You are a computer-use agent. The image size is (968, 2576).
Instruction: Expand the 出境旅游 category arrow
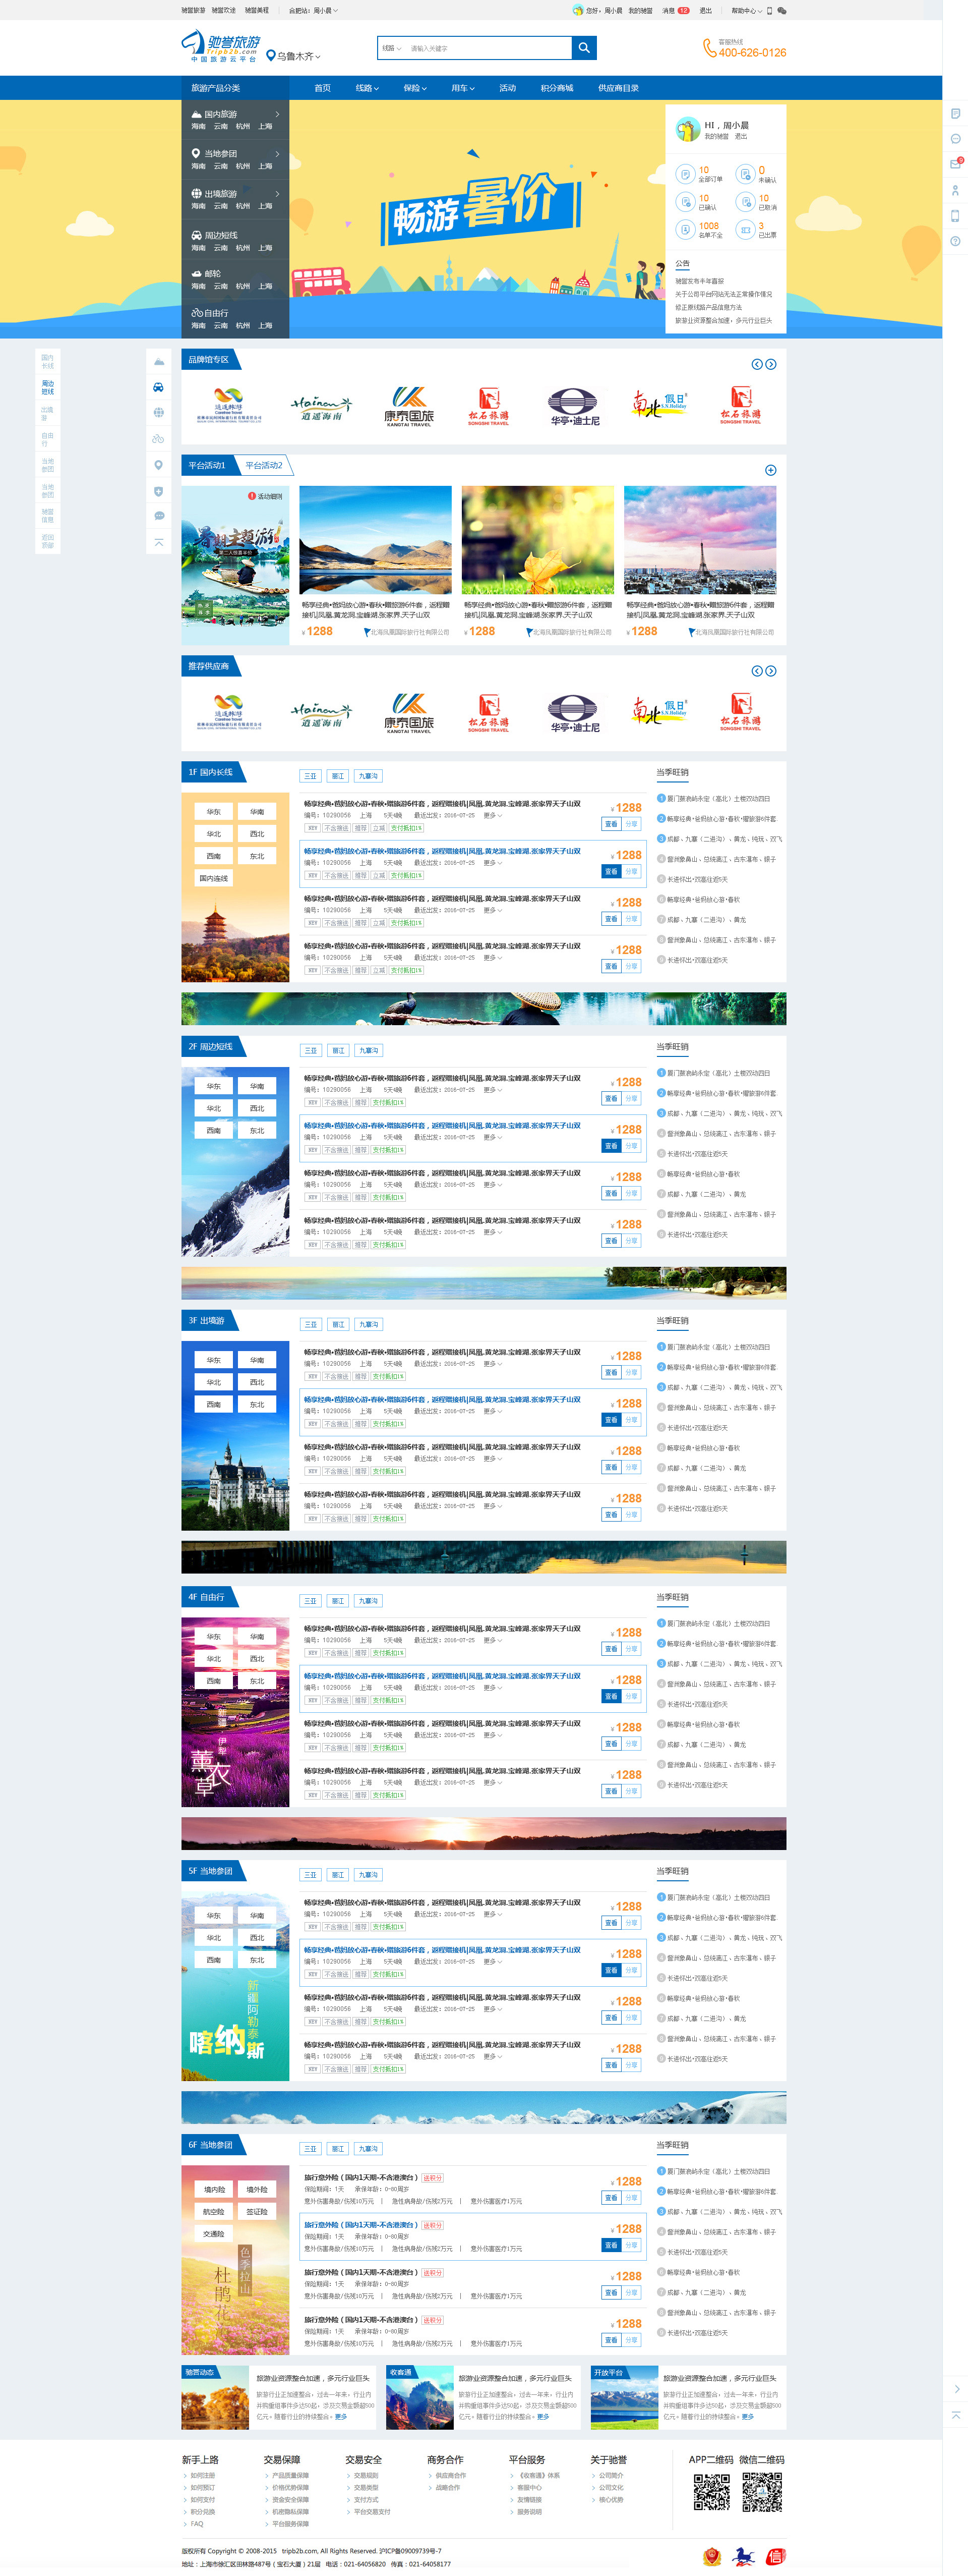point(277,193)
